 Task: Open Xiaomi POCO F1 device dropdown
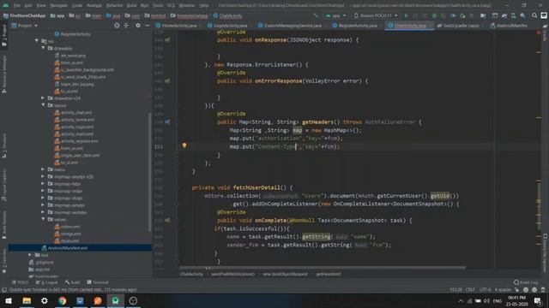pyautogui.click(x=376, y=15)
